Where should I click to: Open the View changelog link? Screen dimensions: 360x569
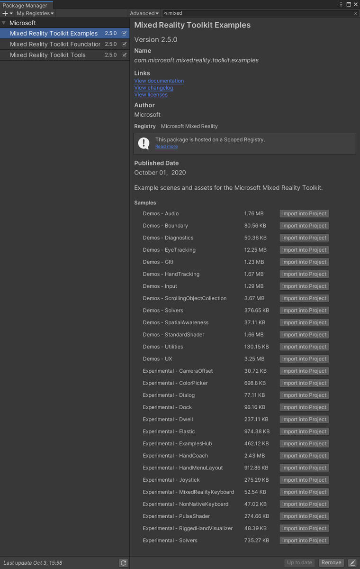pyautogui.click(x=154, y=88)
